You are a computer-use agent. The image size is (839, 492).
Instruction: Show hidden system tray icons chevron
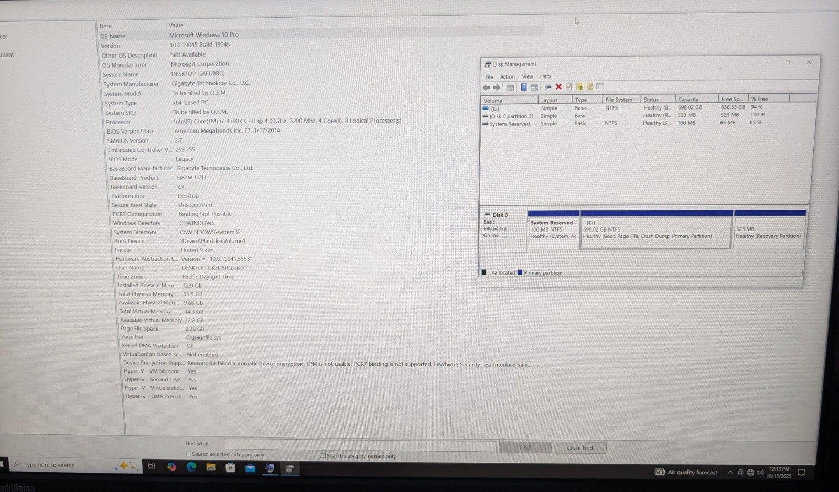[x=730, y=473]
